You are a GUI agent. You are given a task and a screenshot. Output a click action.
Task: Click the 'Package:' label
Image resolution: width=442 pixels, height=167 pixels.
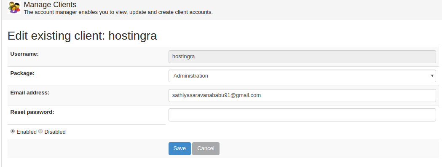22,73
